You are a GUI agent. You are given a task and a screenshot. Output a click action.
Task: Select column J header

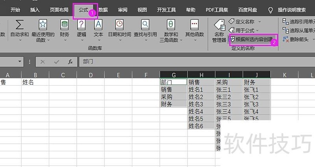pos(257,75)
